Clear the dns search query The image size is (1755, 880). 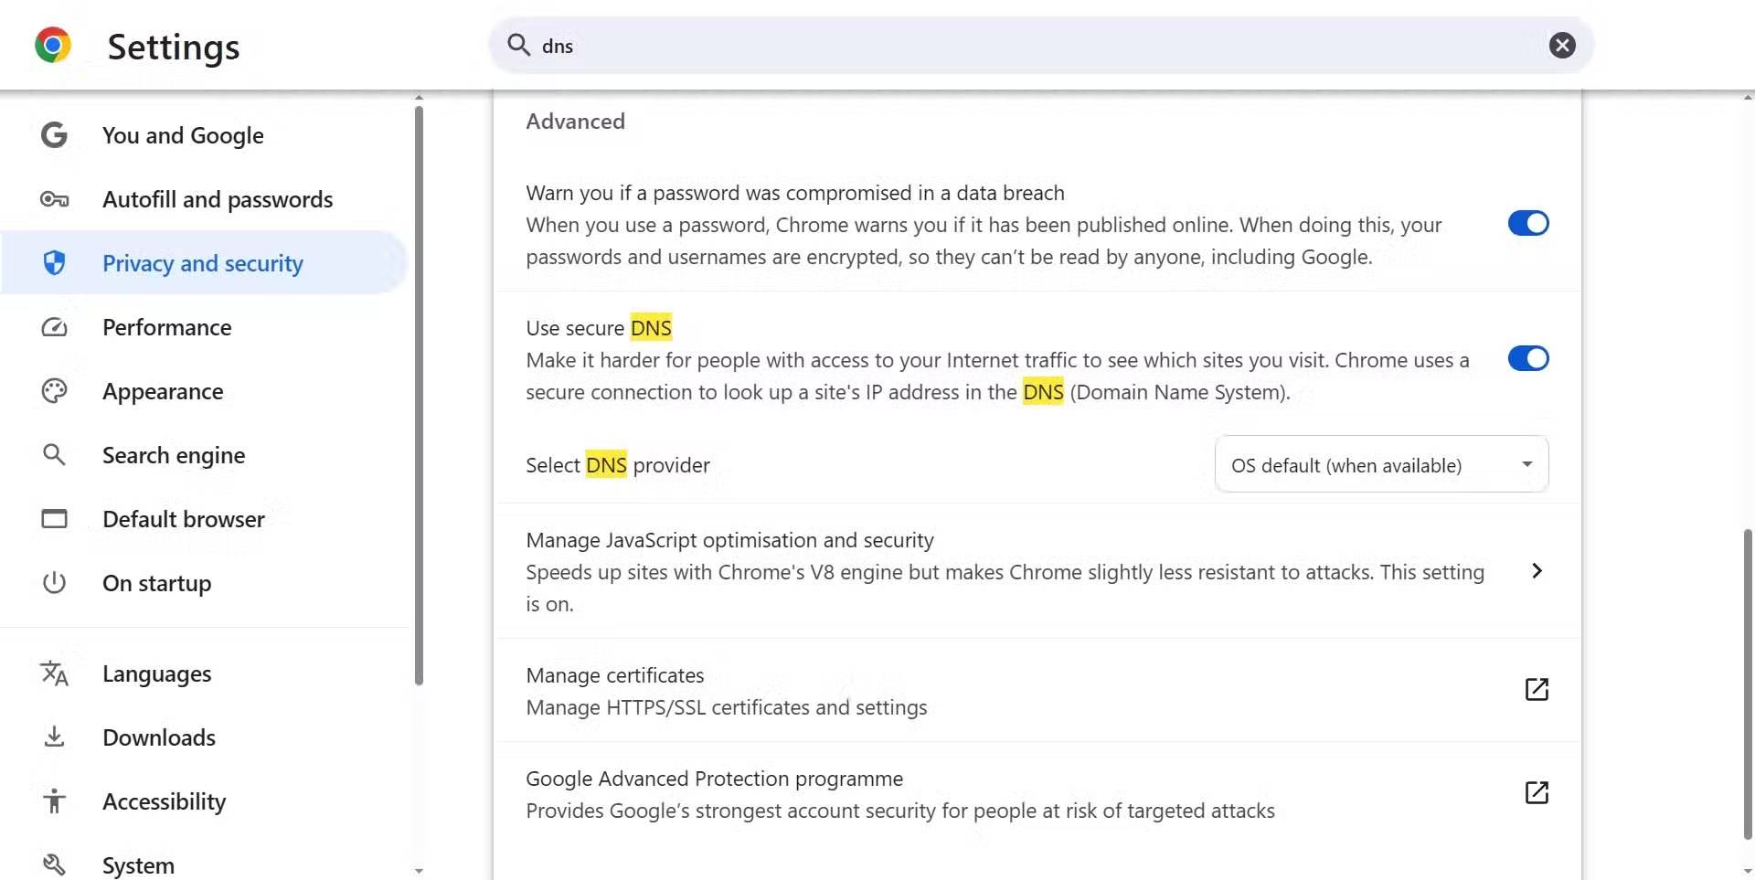[1562, 45]
